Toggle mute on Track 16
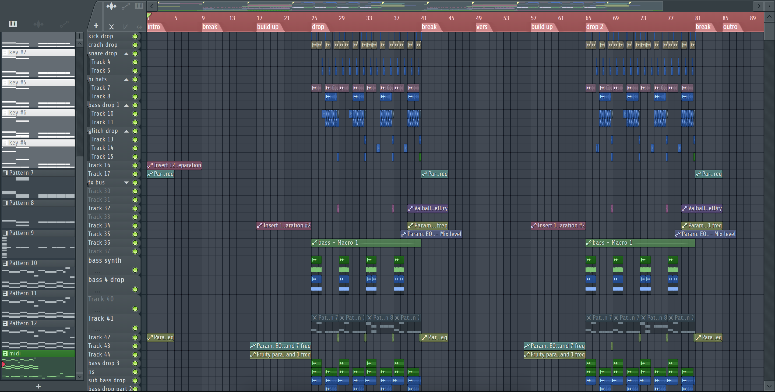The image size is (775, 392). click(x=135, y=166)
